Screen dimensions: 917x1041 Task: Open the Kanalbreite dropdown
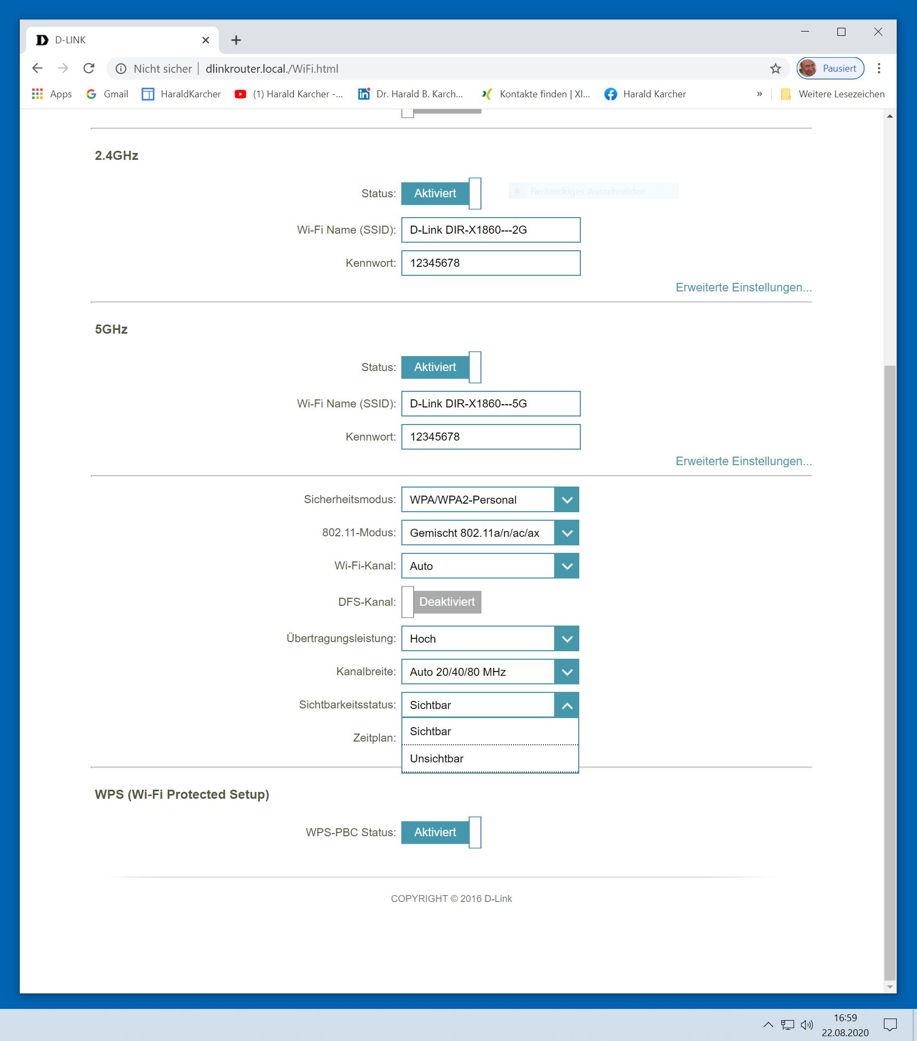click(490, 672)
